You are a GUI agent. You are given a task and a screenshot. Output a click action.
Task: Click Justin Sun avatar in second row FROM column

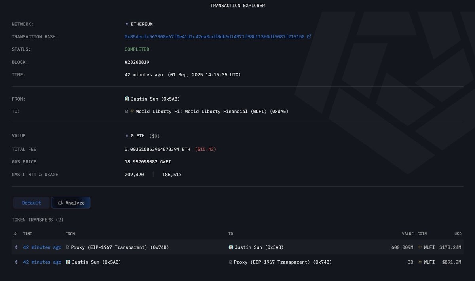[68, 262]
